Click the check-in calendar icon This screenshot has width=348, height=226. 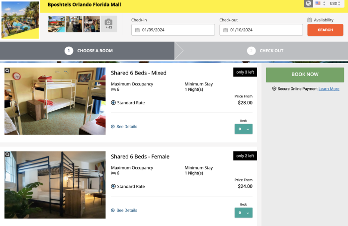137,30
